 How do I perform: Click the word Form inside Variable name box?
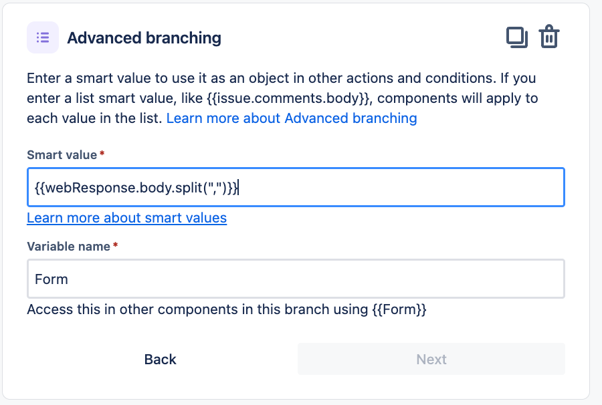(x=51, y=279)
